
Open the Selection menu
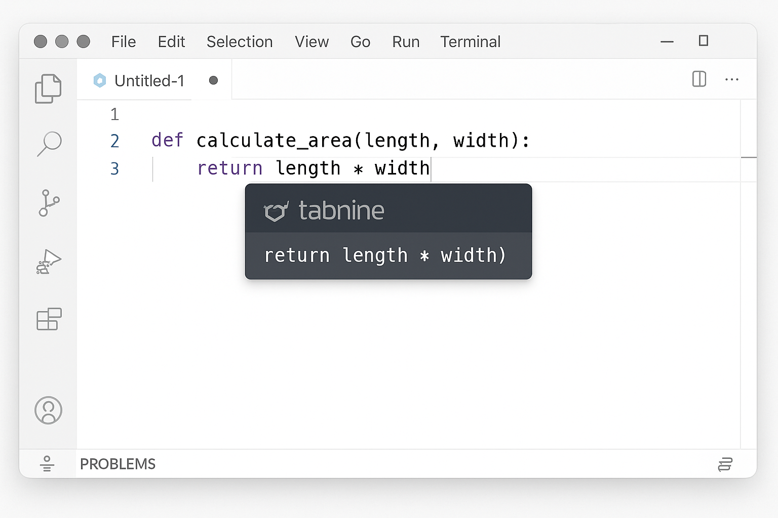[x=240, y=41]
